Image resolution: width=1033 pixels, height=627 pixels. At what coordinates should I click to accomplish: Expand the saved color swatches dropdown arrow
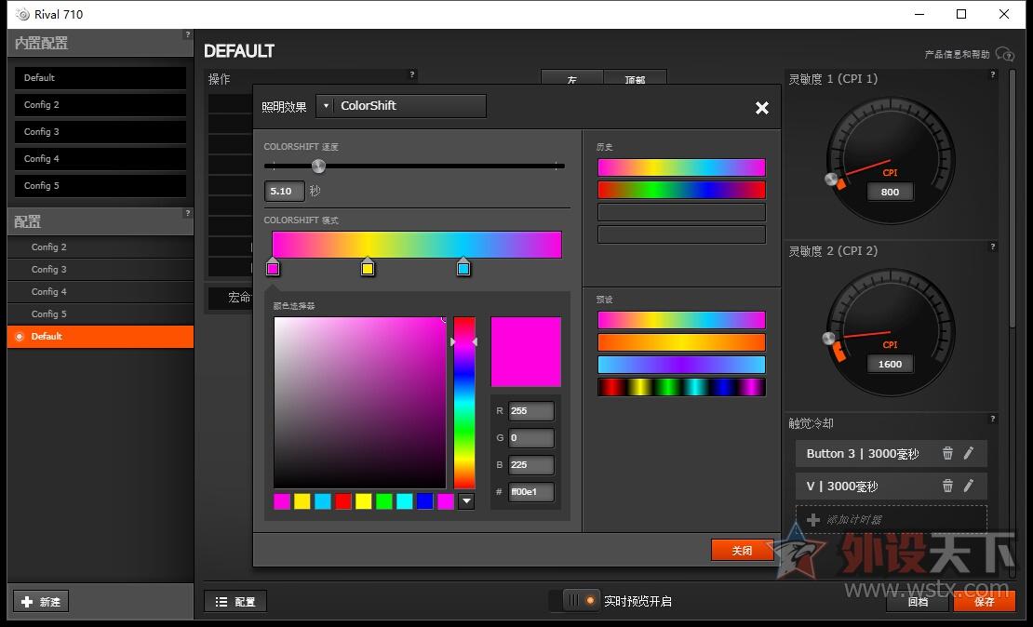465,501
